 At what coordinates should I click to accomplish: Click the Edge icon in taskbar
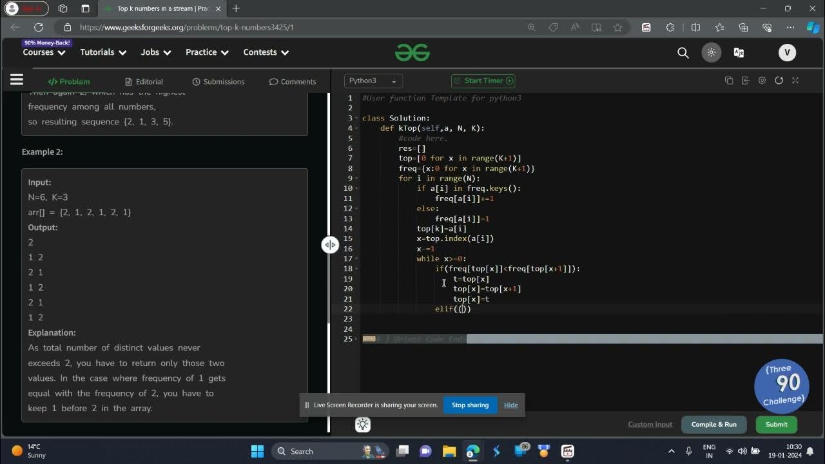pos(473,451)
